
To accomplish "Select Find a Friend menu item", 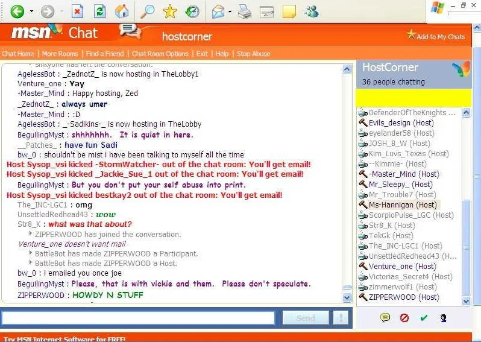I will [105, 54].
